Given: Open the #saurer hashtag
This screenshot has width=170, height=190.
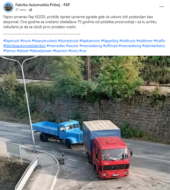Looking at the screenshot, I should click(72, 46).
